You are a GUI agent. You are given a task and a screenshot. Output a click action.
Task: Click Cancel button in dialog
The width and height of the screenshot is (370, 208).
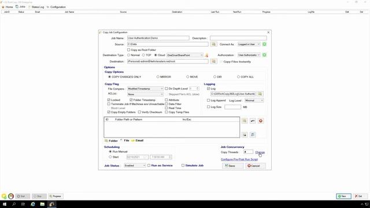255,166
